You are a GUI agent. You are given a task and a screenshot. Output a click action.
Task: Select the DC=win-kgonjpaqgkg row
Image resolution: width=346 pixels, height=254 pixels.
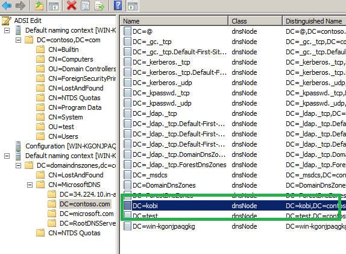pos(234,226)
